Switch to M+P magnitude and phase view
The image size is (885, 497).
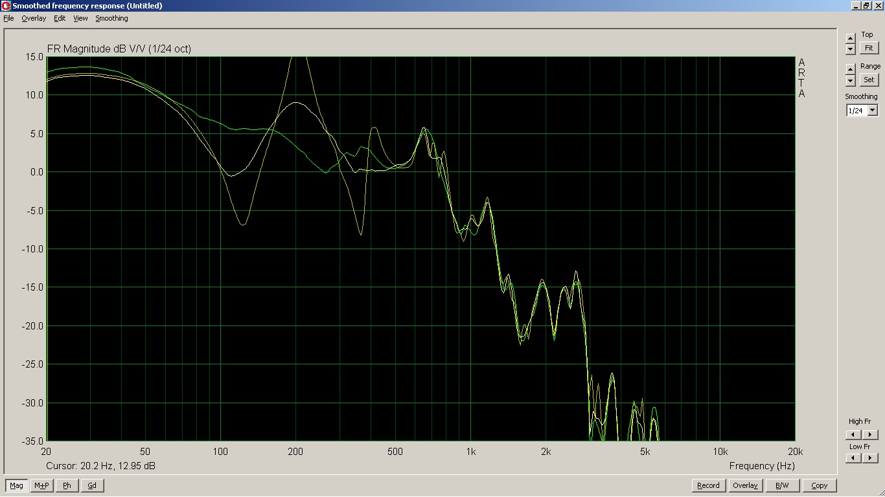[41, 485]
